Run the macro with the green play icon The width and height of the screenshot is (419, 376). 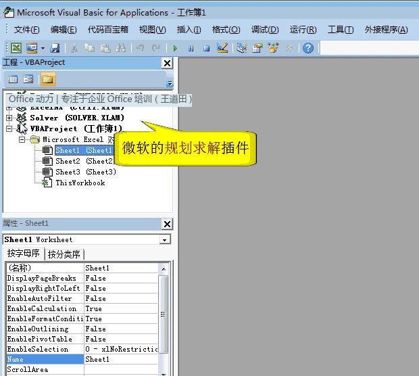pos(175,49)
